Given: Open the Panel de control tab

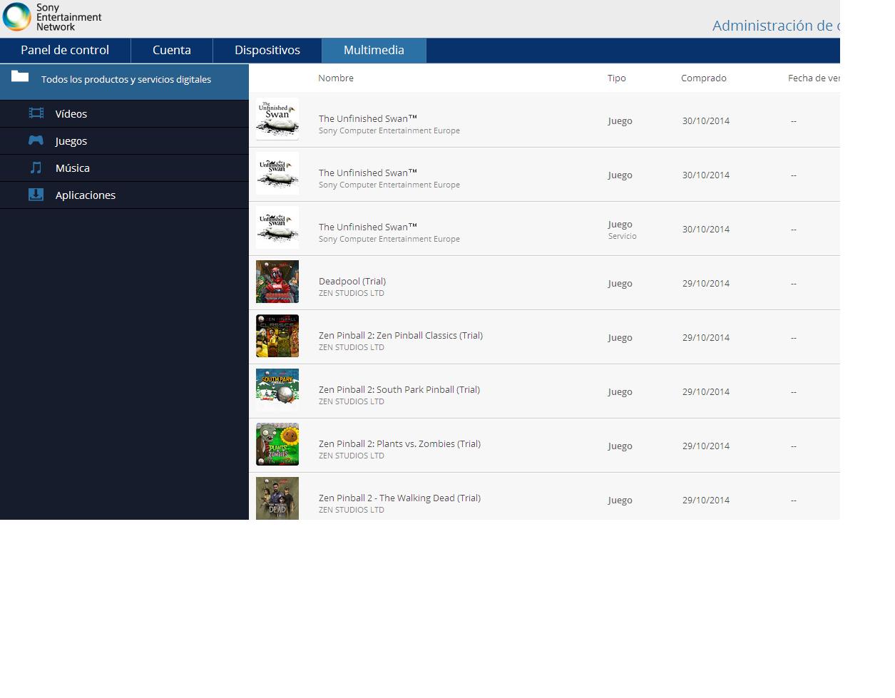Looking at the screenshot, I should click(x=65, y=51).
